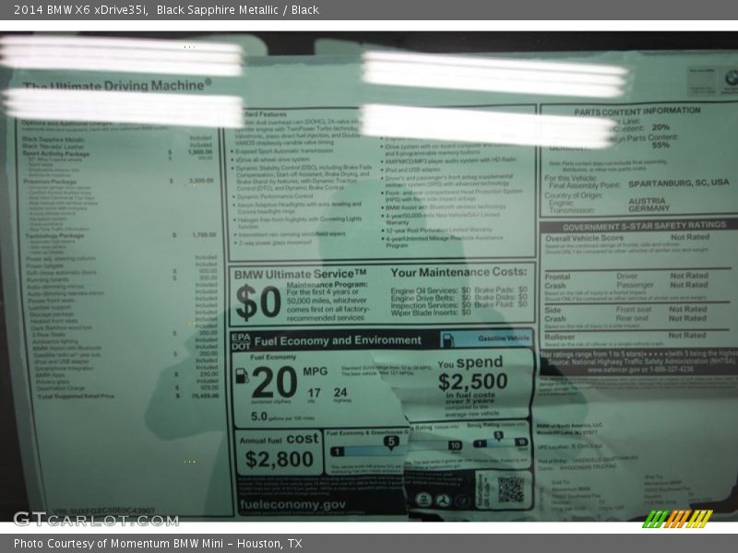
Task: Click the QR code on the fuel label
Action: (510, 489)
